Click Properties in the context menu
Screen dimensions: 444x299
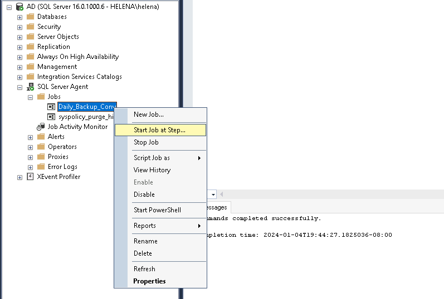(149, 281)
